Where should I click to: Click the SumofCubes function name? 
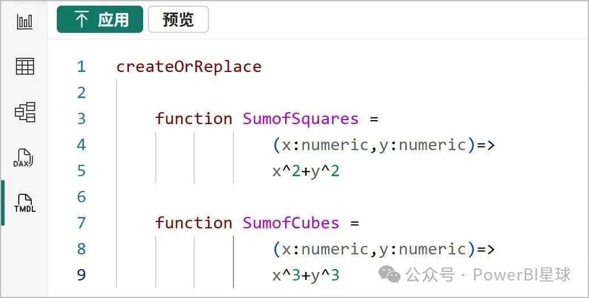pyautogui.click(x=291, y=223)
